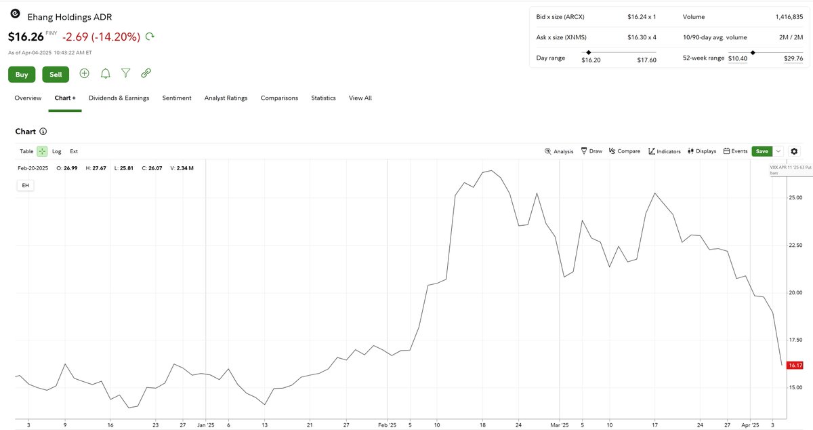Open the Analyst Ratings tab
Viewport: 813px width, 430px height.
[x=226, y=98]
